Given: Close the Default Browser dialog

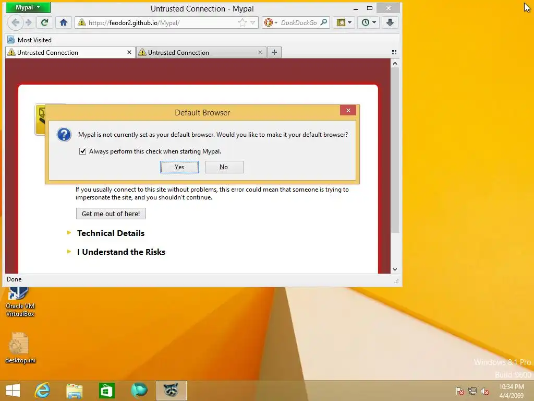Looking at the screenshot, I should click(348, 110).
